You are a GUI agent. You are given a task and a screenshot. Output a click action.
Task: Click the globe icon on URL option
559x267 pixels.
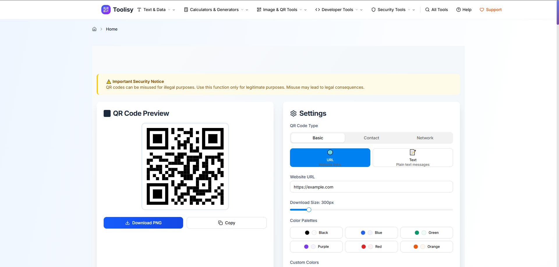click(x=330, y=152)
